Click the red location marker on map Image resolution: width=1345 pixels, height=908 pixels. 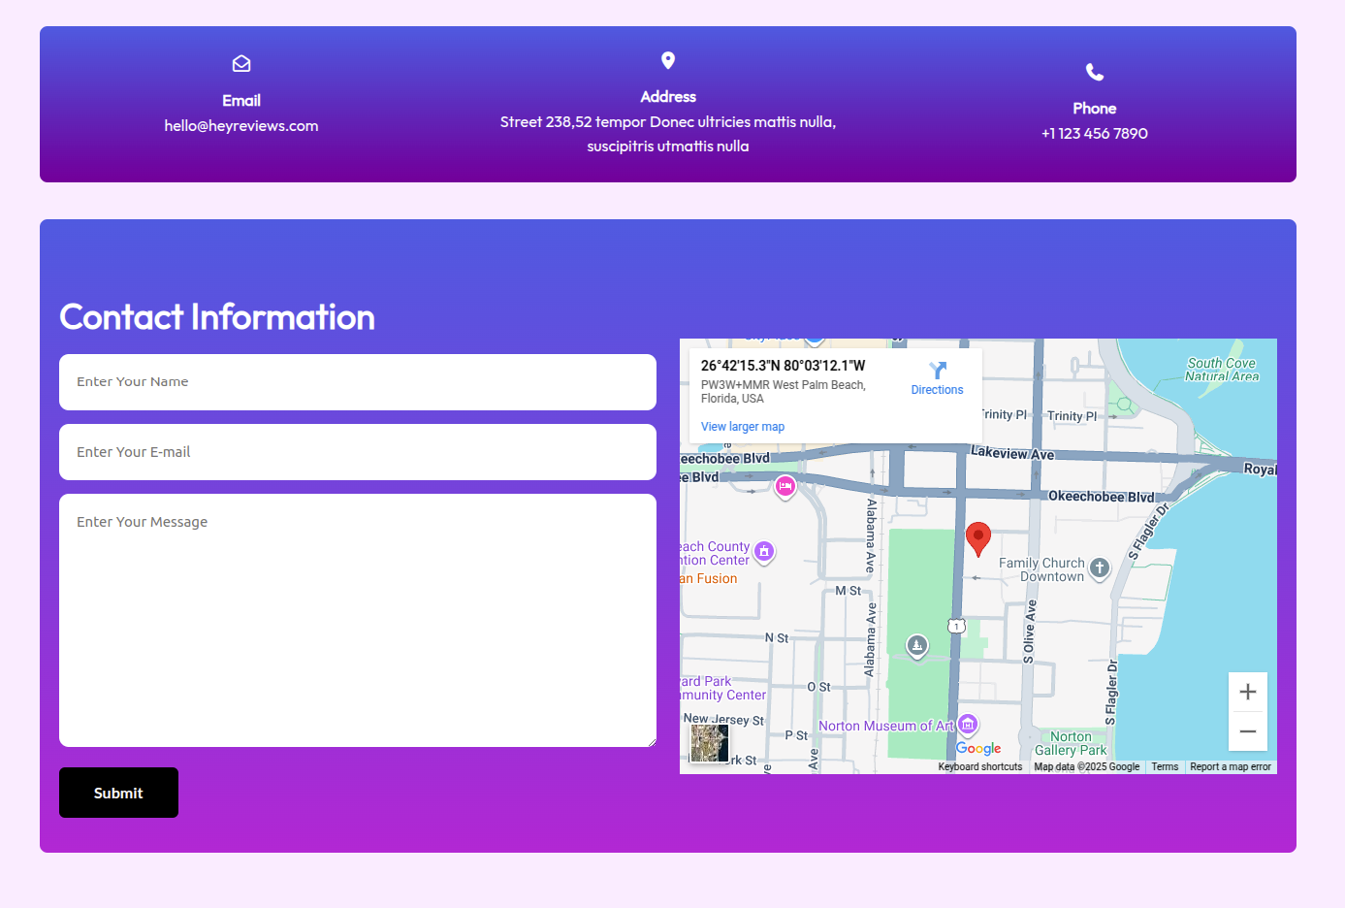pyautogui.click(x=978, y=536)
